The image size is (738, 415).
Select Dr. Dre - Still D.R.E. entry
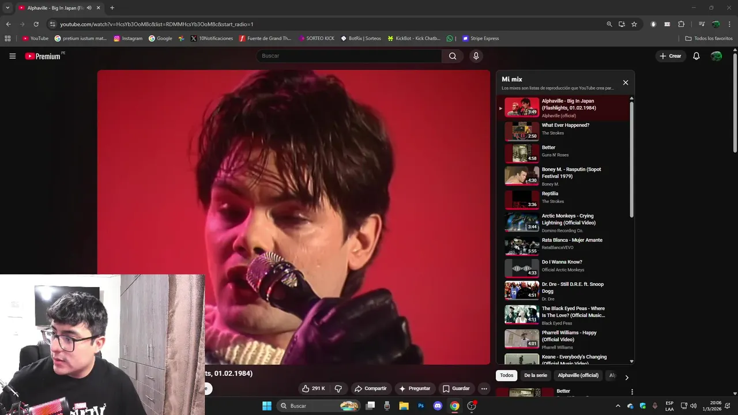coord(564,291)
